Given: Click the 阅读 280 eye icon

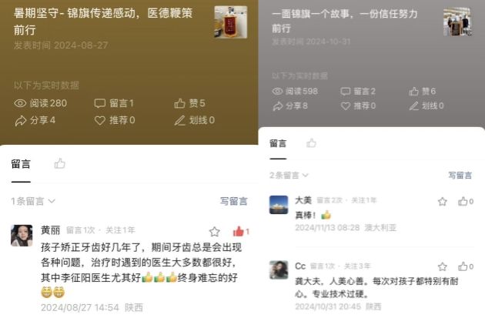Looking at the screenshot, I should pos(20,103).
